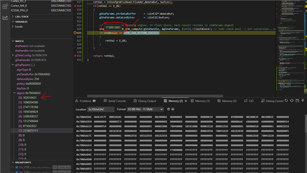Click the editor horizontal scrollbar
Viewport: 307px width, 173px height.
[155, 96]
